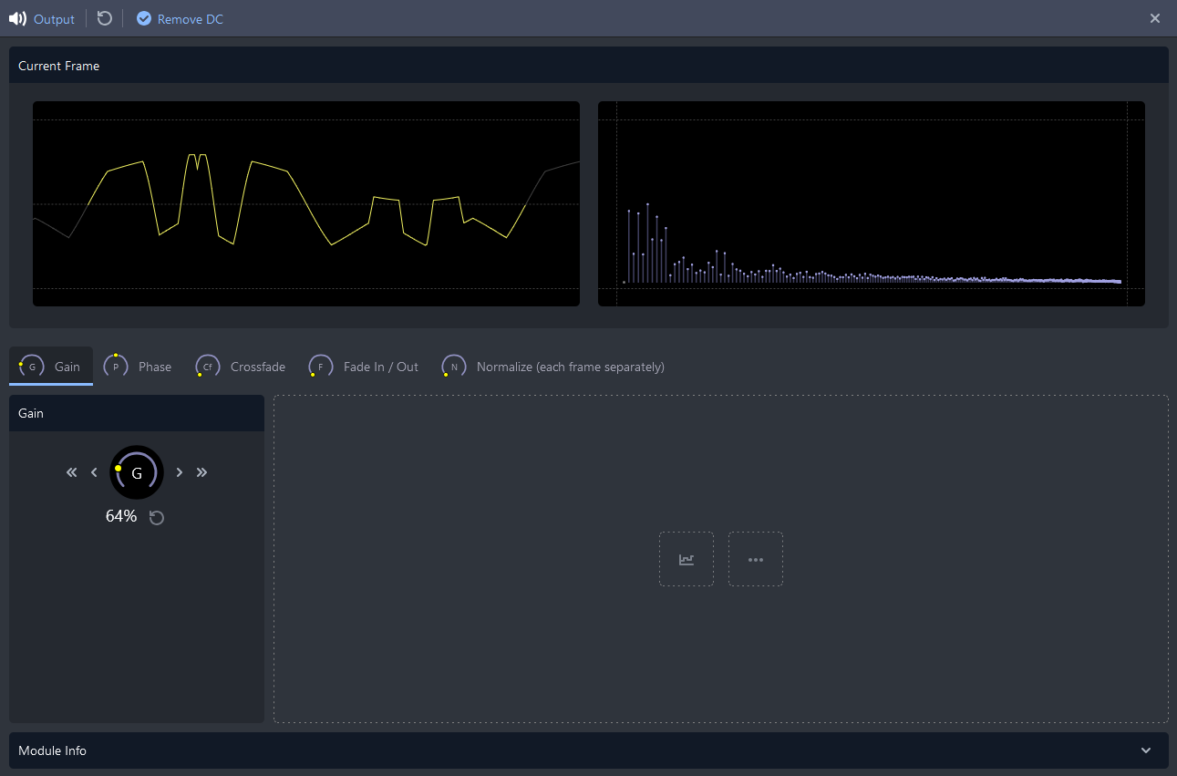Open the Fade In / Out tab

(x=365, y=367)
